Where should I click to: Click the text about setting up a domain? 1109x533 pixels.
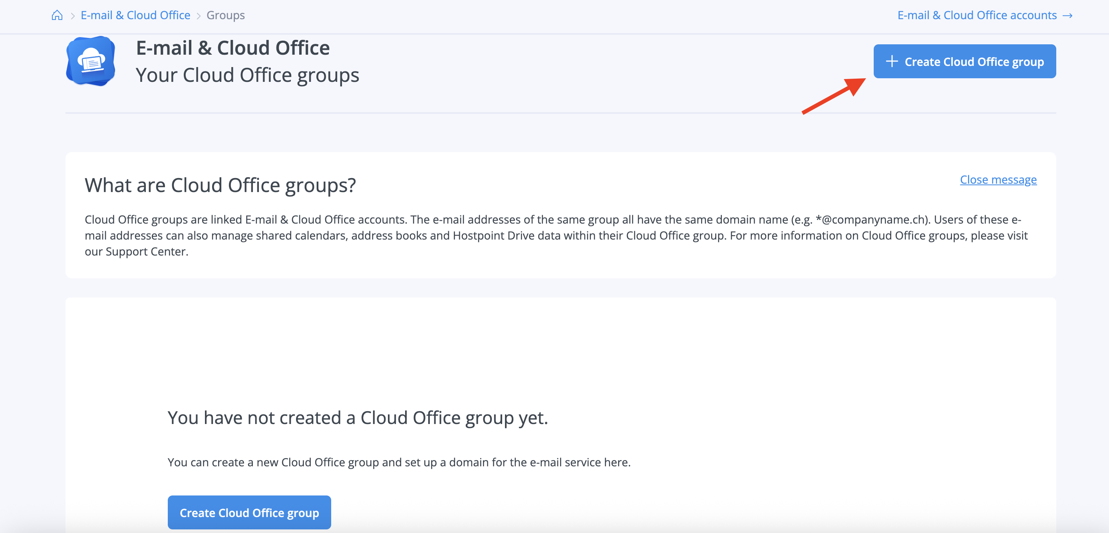click(399, 462)
